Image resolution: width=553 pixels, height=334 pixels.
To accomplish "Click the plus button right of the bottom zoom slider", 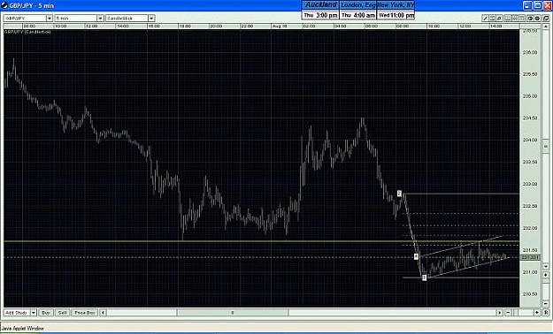I will (x=537, y=313).
